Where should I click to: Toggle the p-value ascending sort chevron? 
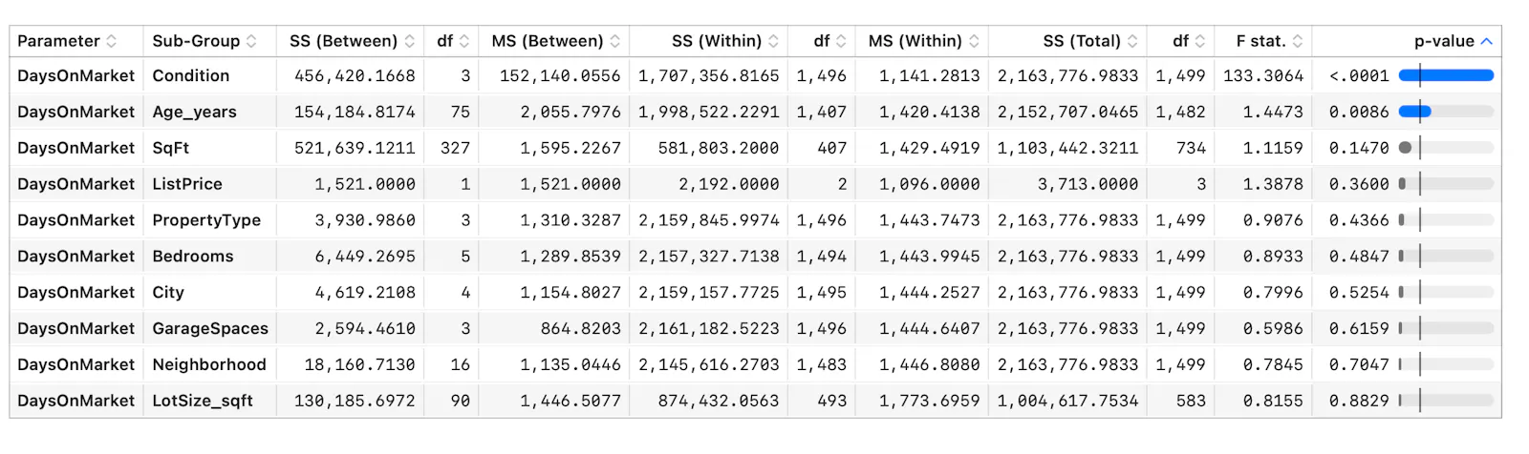click(x=1486, y=41)
